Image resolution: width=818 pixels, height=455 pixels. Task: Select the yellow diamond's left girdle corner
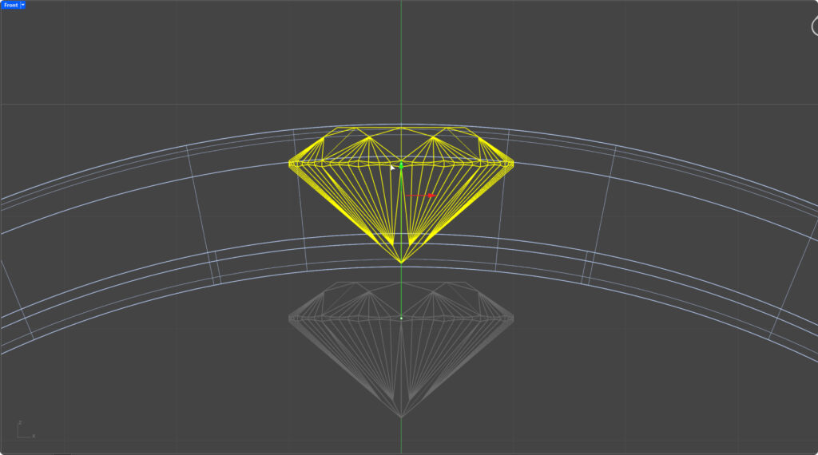[289, 164]
